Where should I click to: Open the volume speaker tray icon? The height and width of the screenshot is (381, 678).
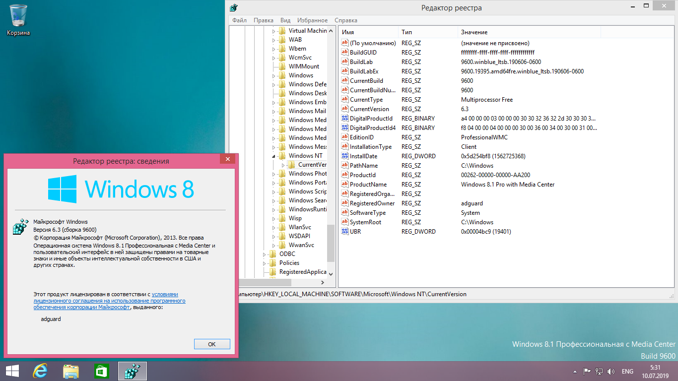(x=611, y=371)
